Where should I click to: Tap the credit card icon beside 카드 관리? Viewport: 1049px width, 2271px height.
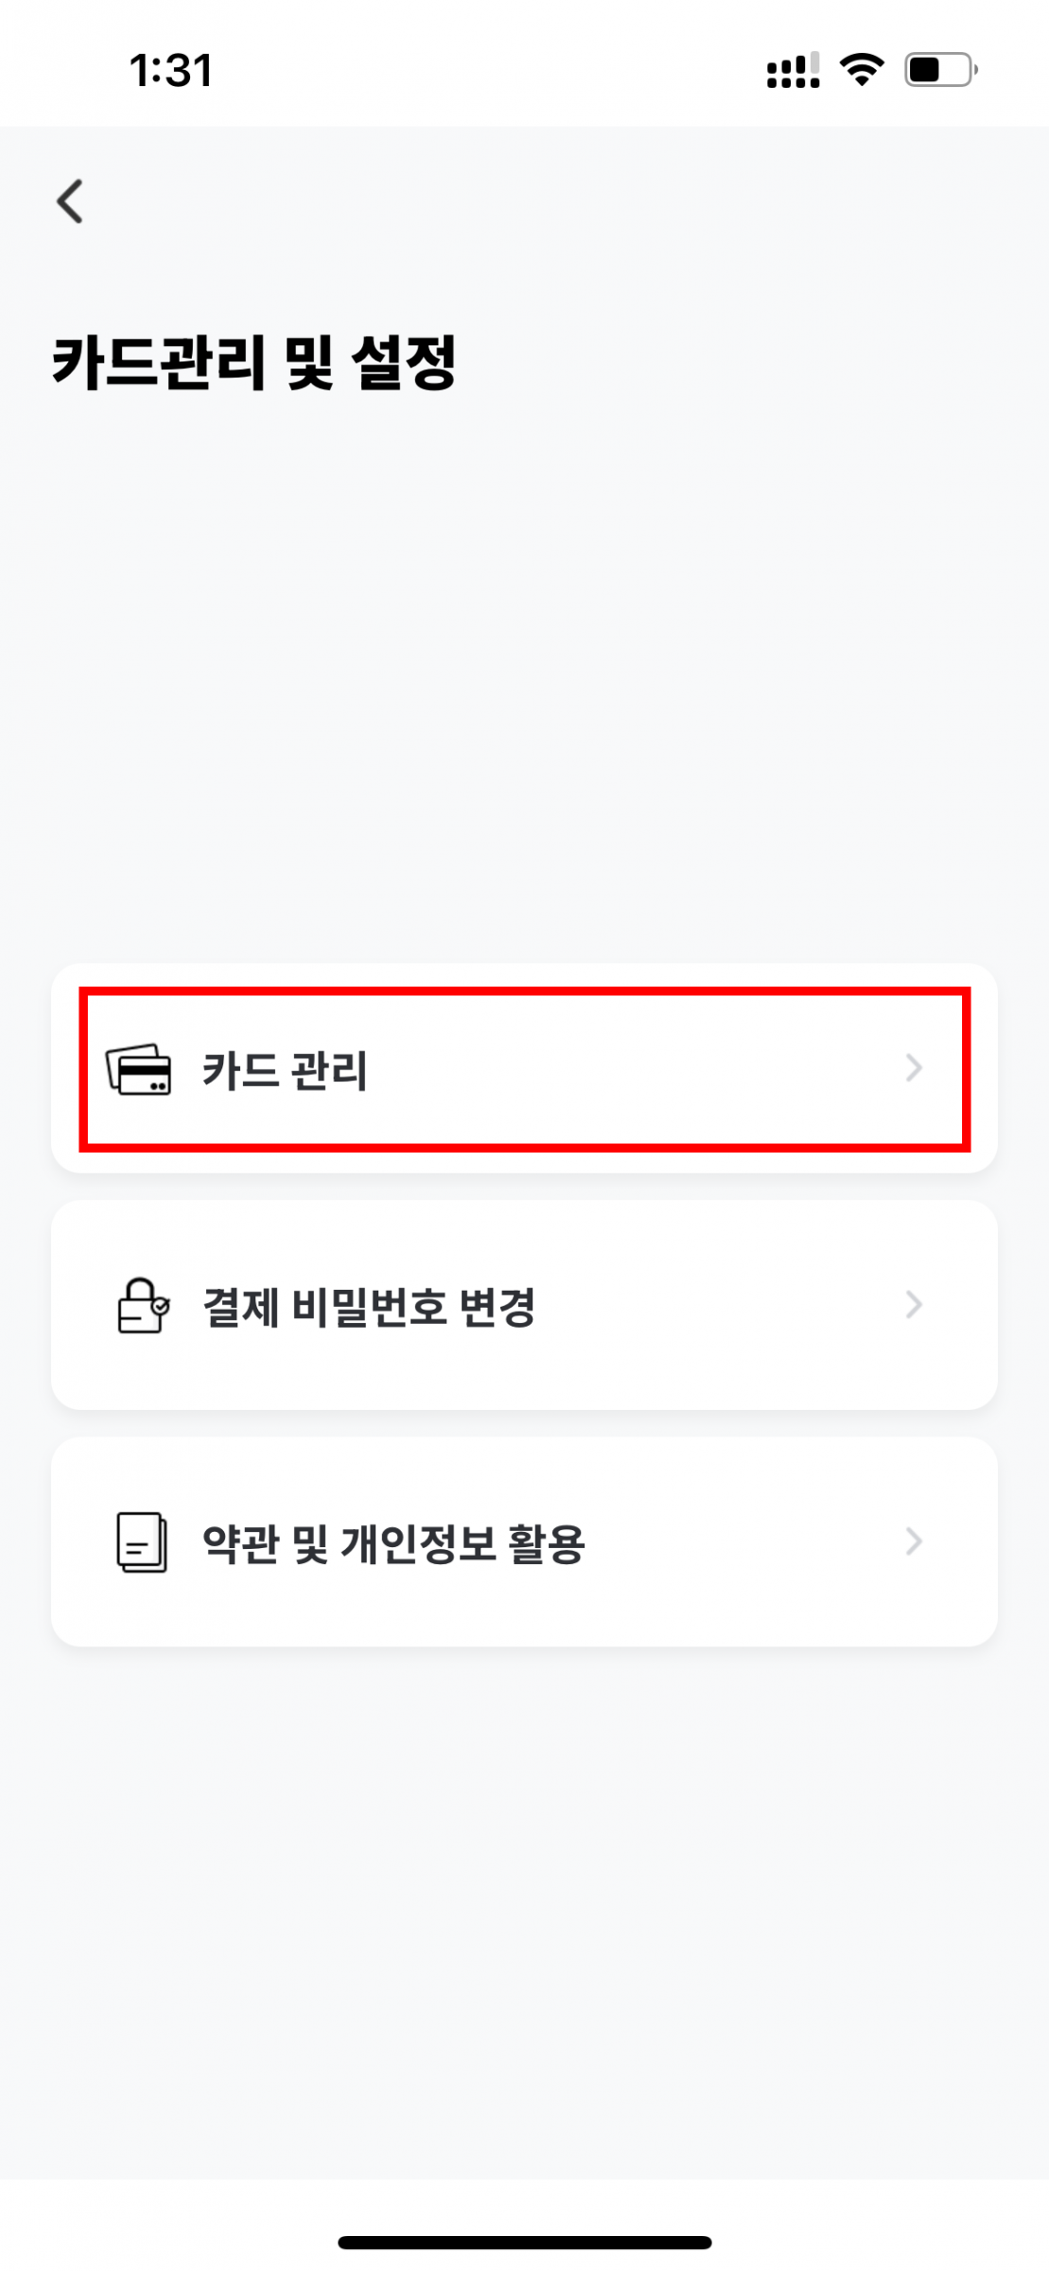tap(139, 1069)
